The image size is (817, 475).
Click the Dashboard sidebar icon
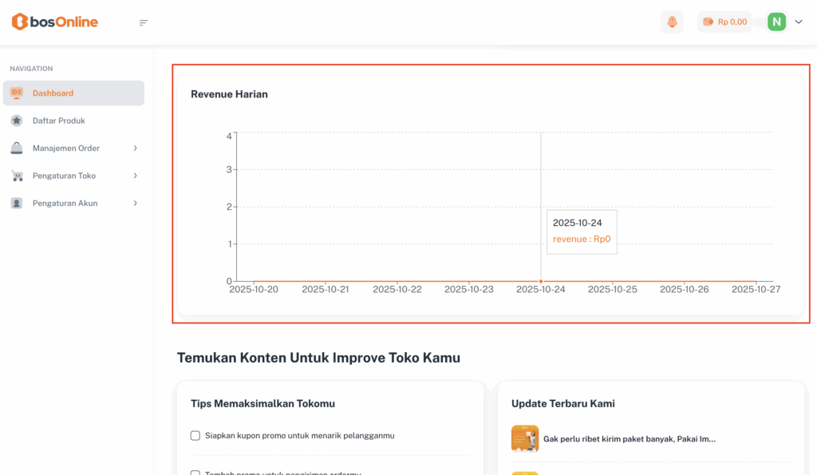[17, 93]
